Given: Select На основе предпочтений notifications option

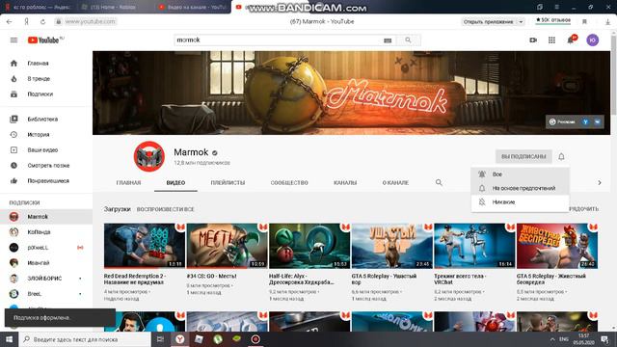Looking at the screenshot, I should point(521,188).
